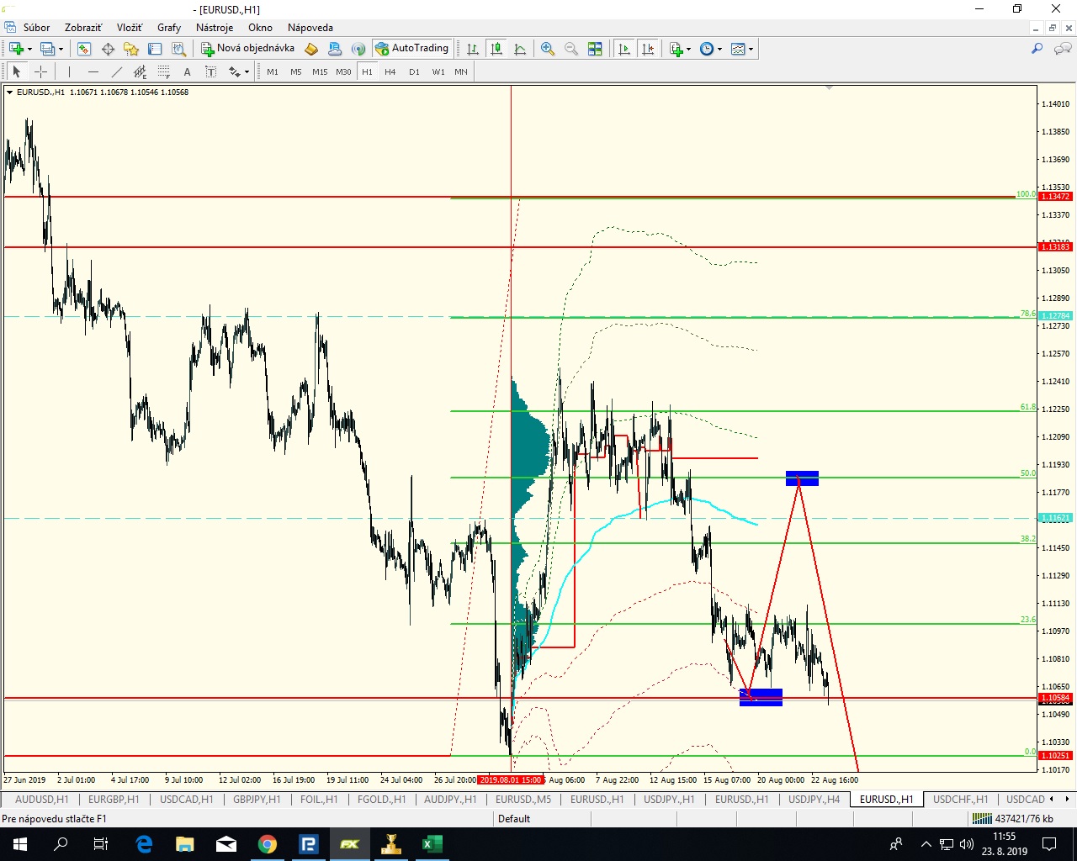The image size is (1077, 861).
Task: Select the crosshair tool
Action: tap(40, 71)
